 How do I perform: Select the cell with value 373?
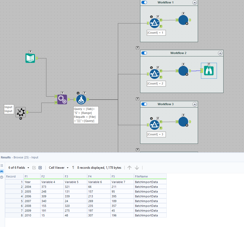52,187
